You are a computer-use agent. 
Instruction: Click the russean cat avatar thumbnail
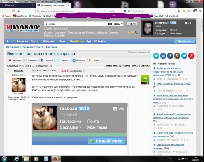point(18,85)
